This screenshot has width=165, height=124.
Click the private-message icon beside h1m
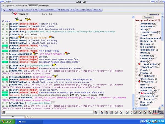(x=137, y=85)
